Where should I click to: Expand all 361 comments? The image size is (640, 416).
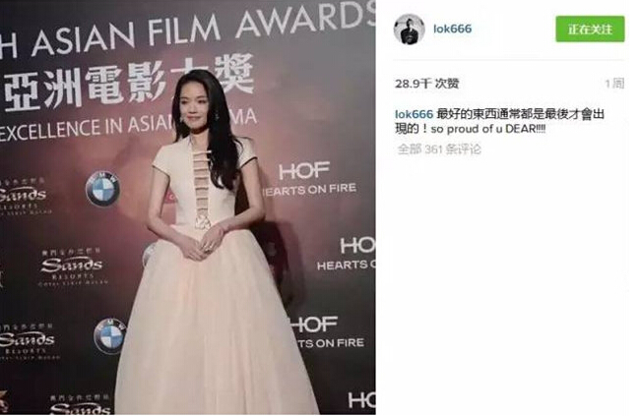pos(439,149)
